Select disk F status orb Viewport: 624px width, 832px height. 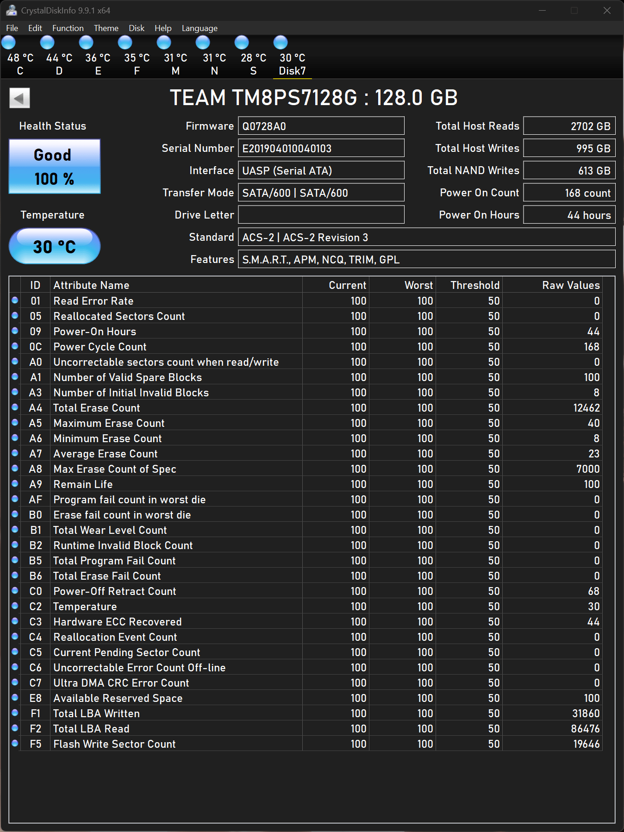point(125,43)
